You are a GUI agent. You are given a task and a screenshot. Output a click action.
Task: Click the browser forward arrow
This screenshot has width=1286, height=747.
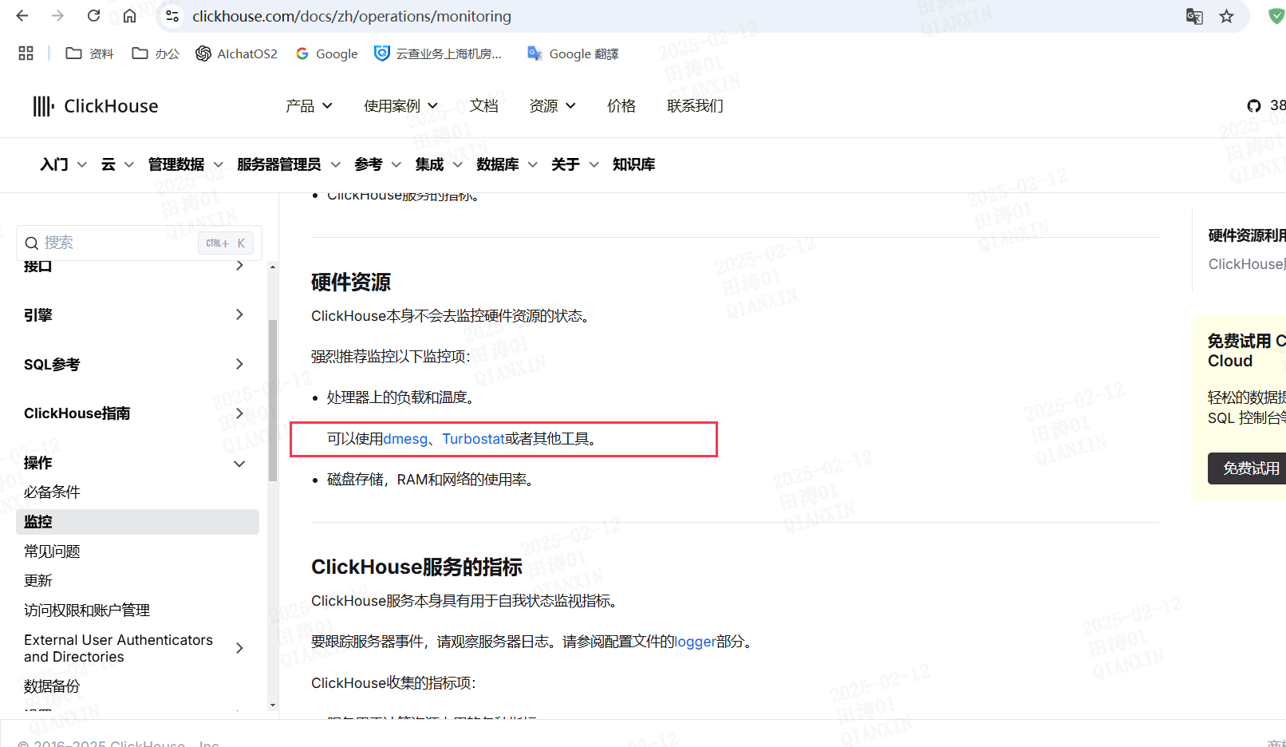click(x=57, y=16)
